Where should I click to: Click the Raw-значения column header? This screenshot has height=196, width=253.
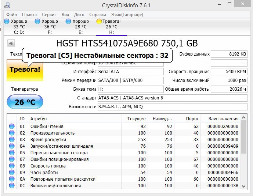coord(220,119)
